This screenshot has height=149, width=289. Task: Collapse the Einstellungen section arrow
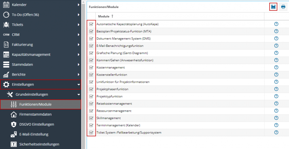tap(78, 85)
